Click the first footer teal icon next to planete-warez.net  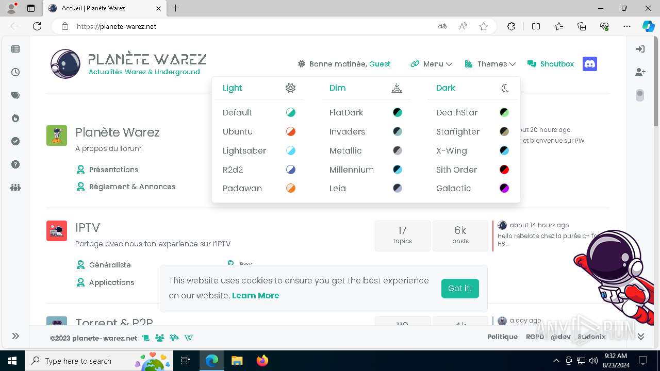coord(146,338)
